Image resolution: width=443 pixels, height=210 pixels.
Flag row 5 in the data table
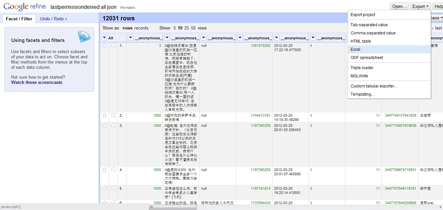[x=113, y=188]
